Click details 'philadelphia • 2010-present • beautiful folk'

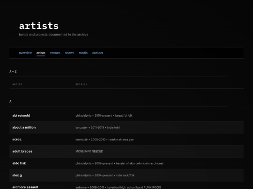(x=104, y=116)
